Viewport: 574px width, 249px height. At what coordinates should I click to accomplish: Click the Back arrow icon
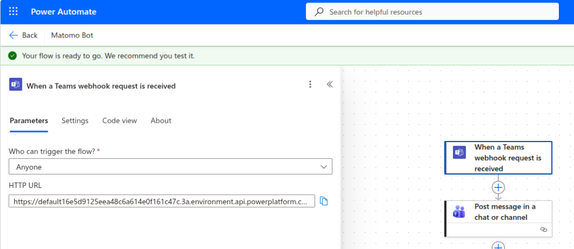(13, 35)
